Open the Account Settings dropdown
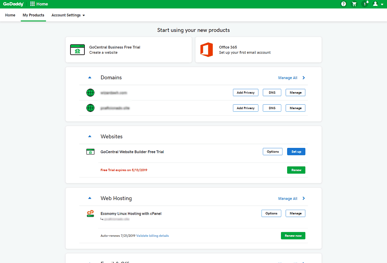The height and width of the screenshot is (263, 387). pos(68,15)
